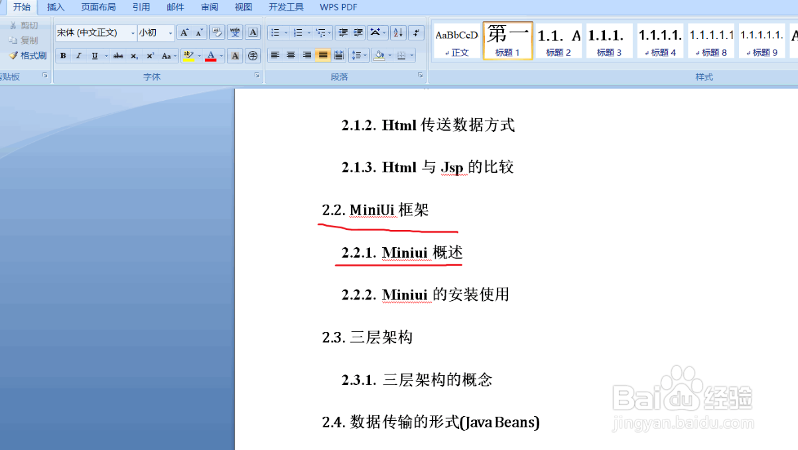Viewport: 798px width, 450px height.
Task: Apply superscript formatting
Action: [x=150, y=56]
